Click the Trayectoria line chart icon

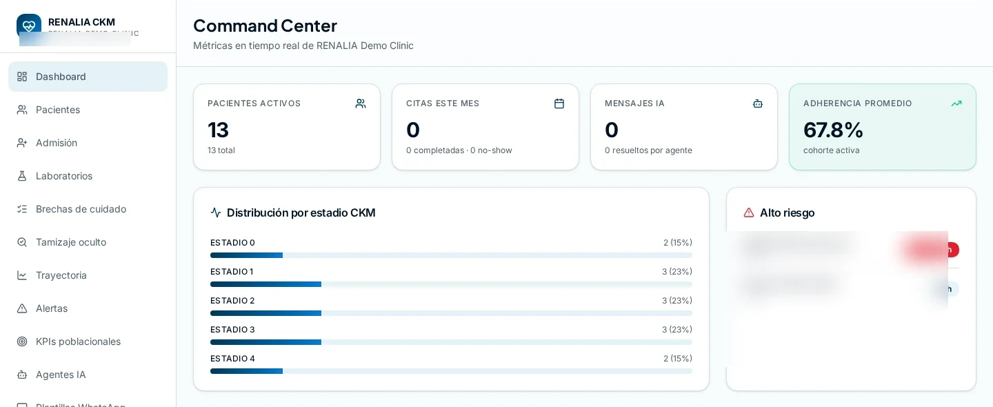22,275
